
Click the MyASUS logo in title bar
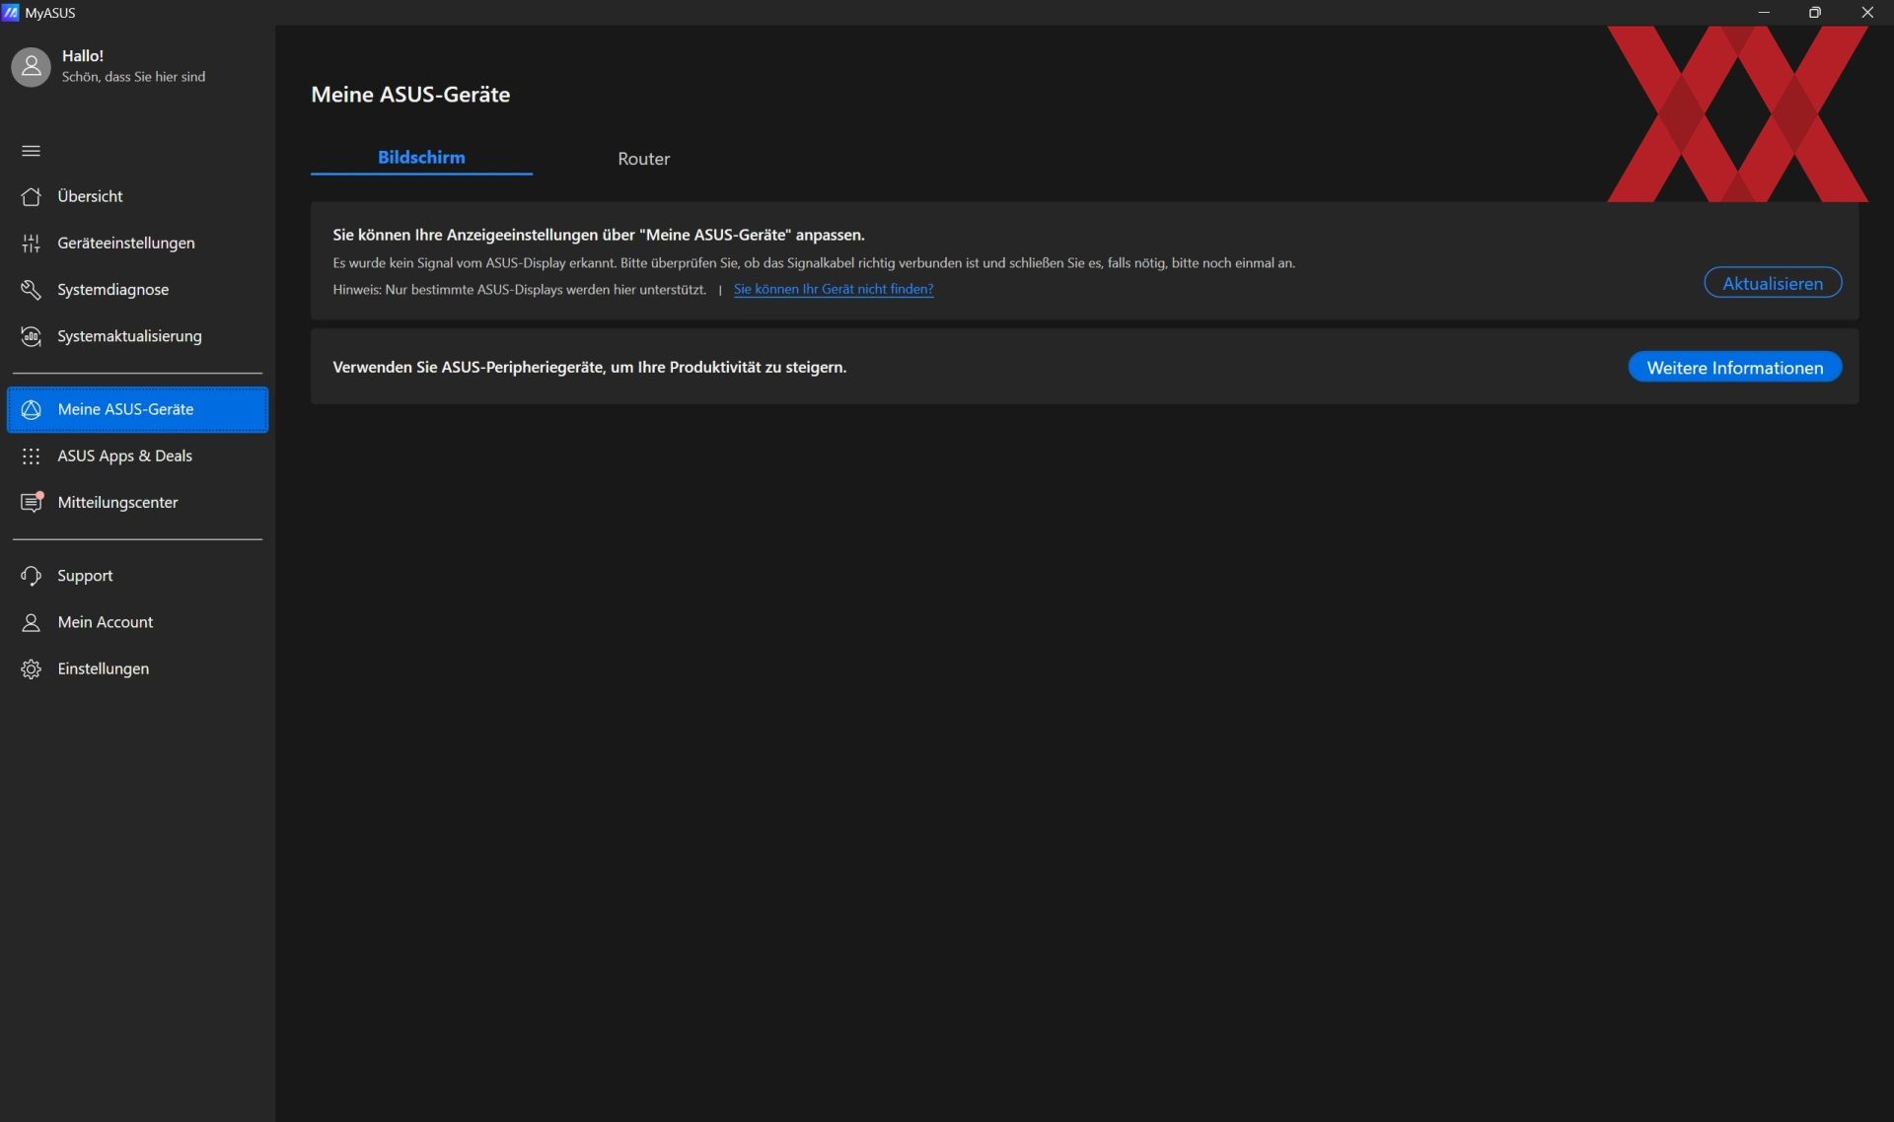click(x=11, y=12)
